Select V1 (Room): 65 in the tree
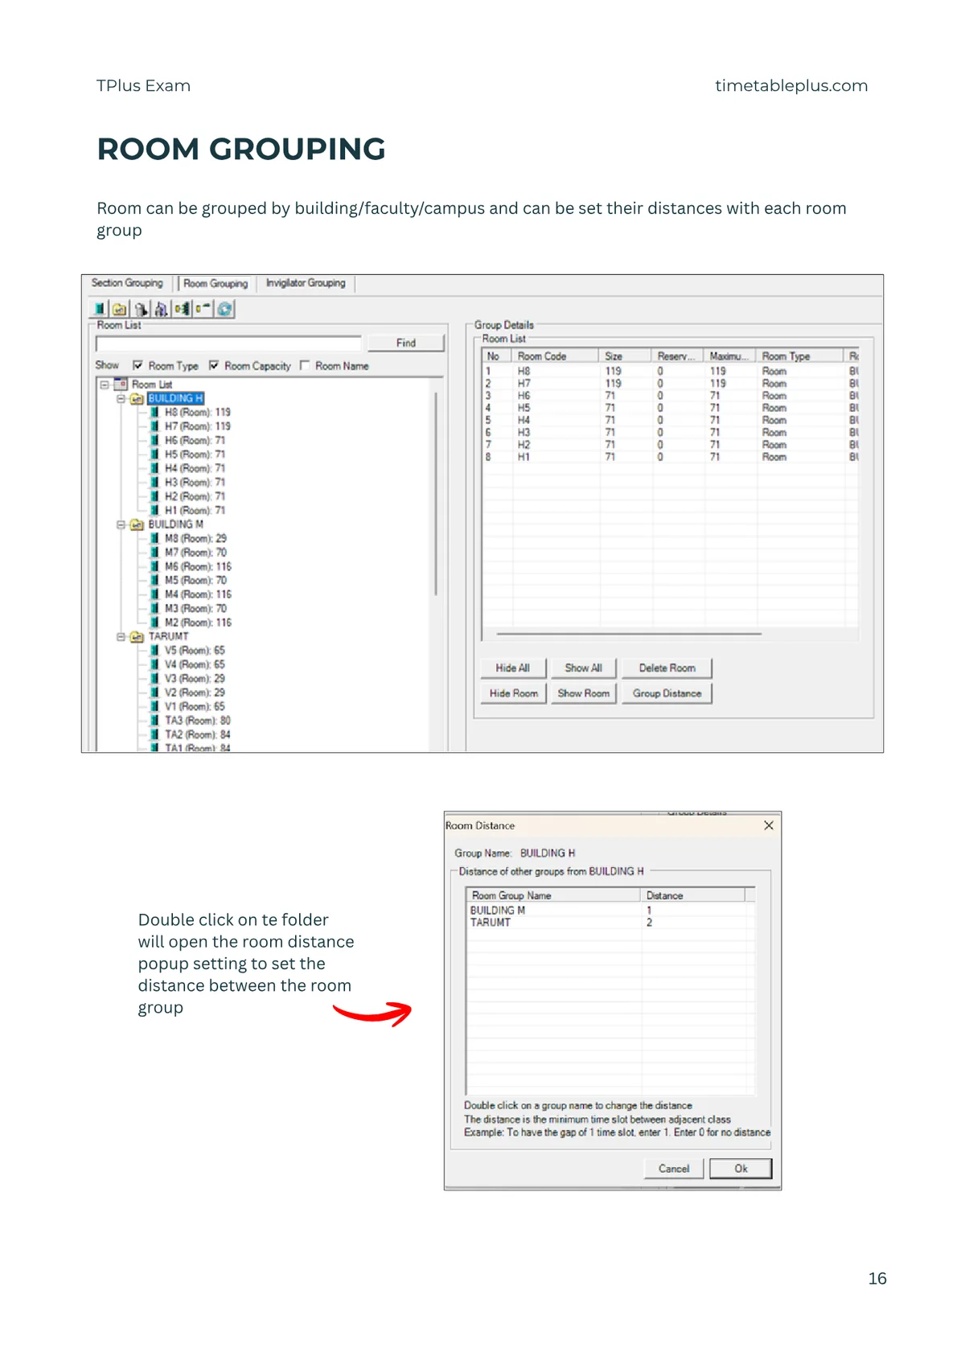 point(195,707)
